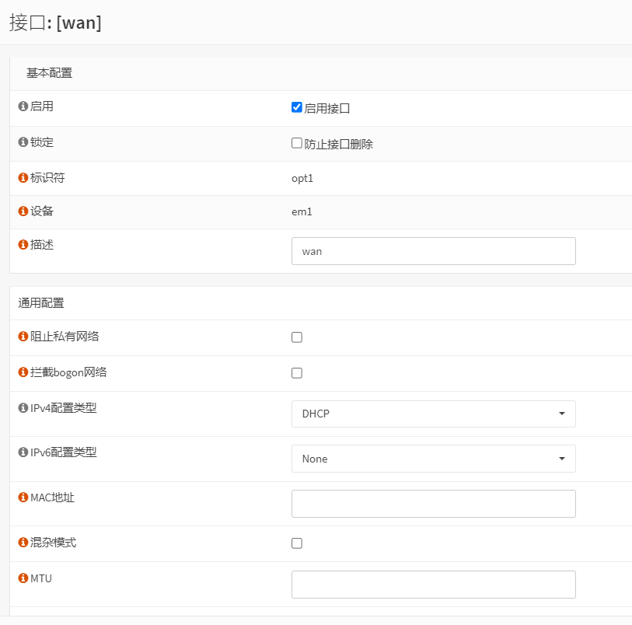Click info icon for IPv4配置类型

23,408
